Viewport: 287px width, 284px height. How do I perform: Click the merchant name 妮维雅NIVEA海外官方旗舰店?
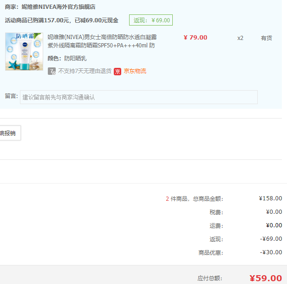click(x=59, y=7)
